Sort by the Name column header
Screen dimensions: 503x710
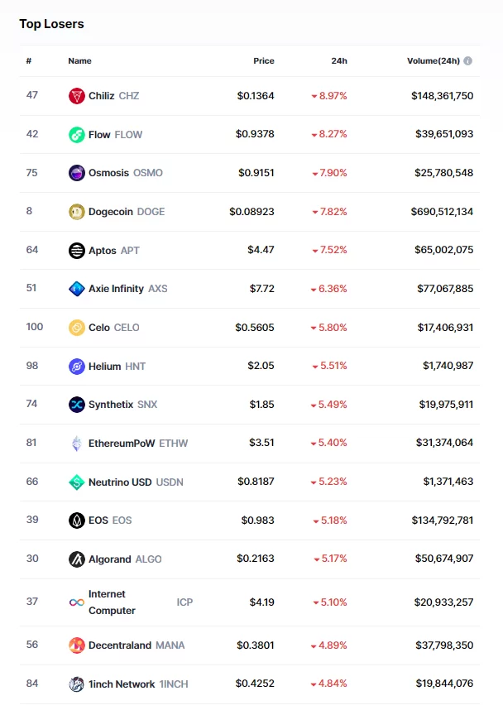click(x=79, y=60)
